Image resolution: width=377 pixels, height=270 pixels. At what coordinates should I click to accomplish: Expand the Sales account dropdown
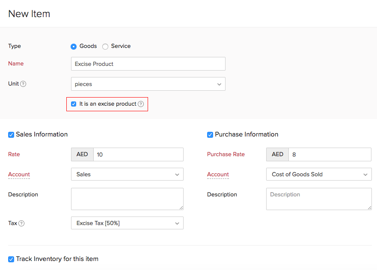tap(127, 174)
